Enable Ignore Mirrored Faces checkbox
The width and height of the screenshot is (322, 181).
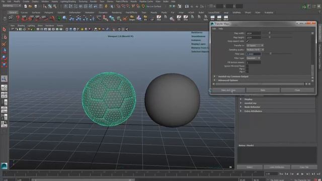pos(247,66)
